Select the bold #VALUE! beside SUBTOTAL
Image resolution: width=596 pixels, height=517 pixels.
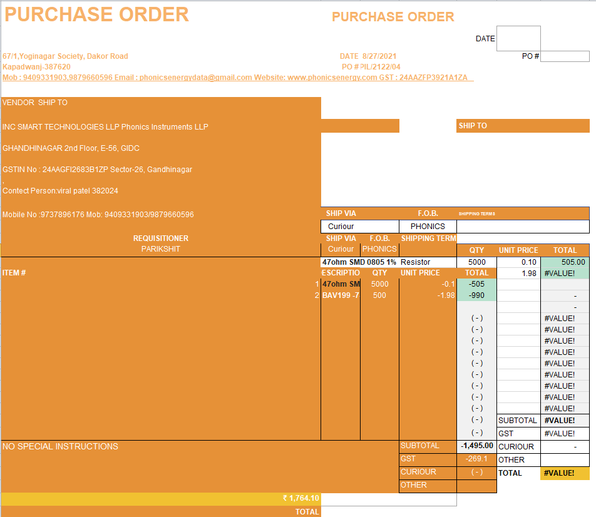pyautogui.click(x=565, y=421)
